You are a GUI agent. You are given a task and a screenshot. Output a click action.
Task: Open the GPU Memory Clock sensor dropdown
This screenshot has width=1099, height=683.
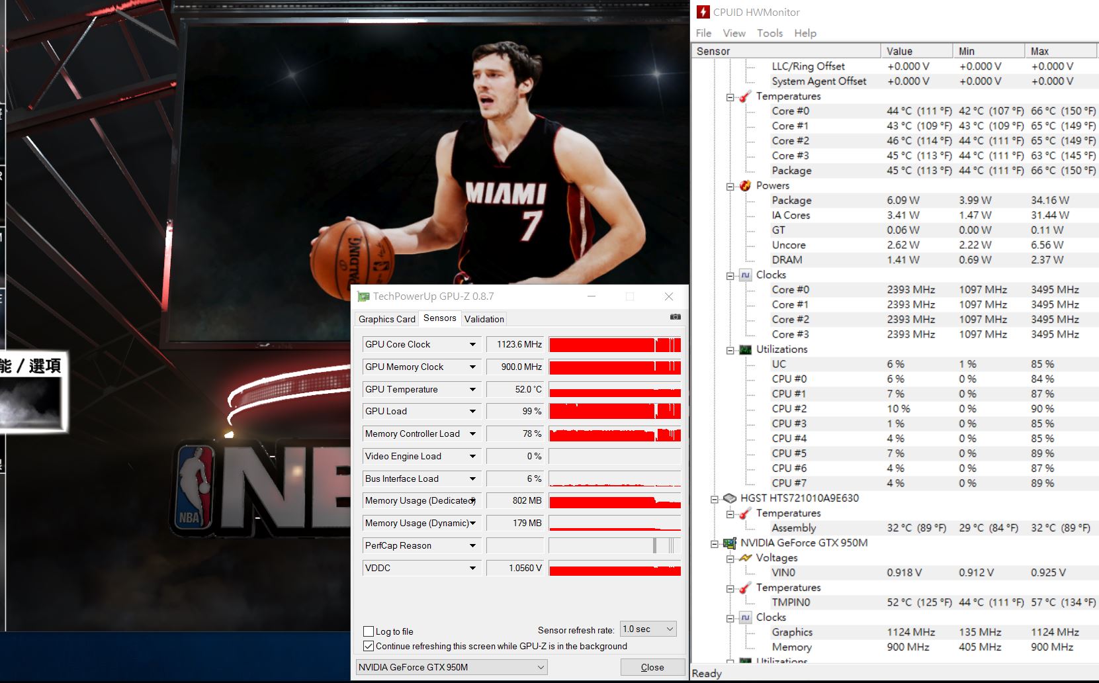click(472, 367)
